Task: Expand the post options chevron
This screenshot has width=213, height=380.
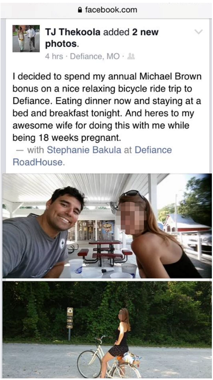Action: tap(198, 32)
